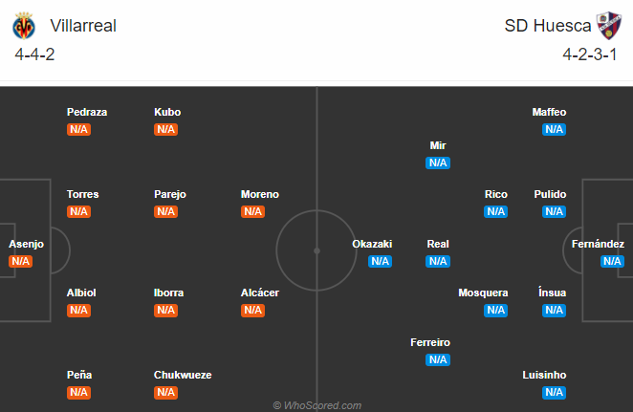Click Mir's blue N/A rating badge
This screenshot has height=412, width=633.
(438, 163)
